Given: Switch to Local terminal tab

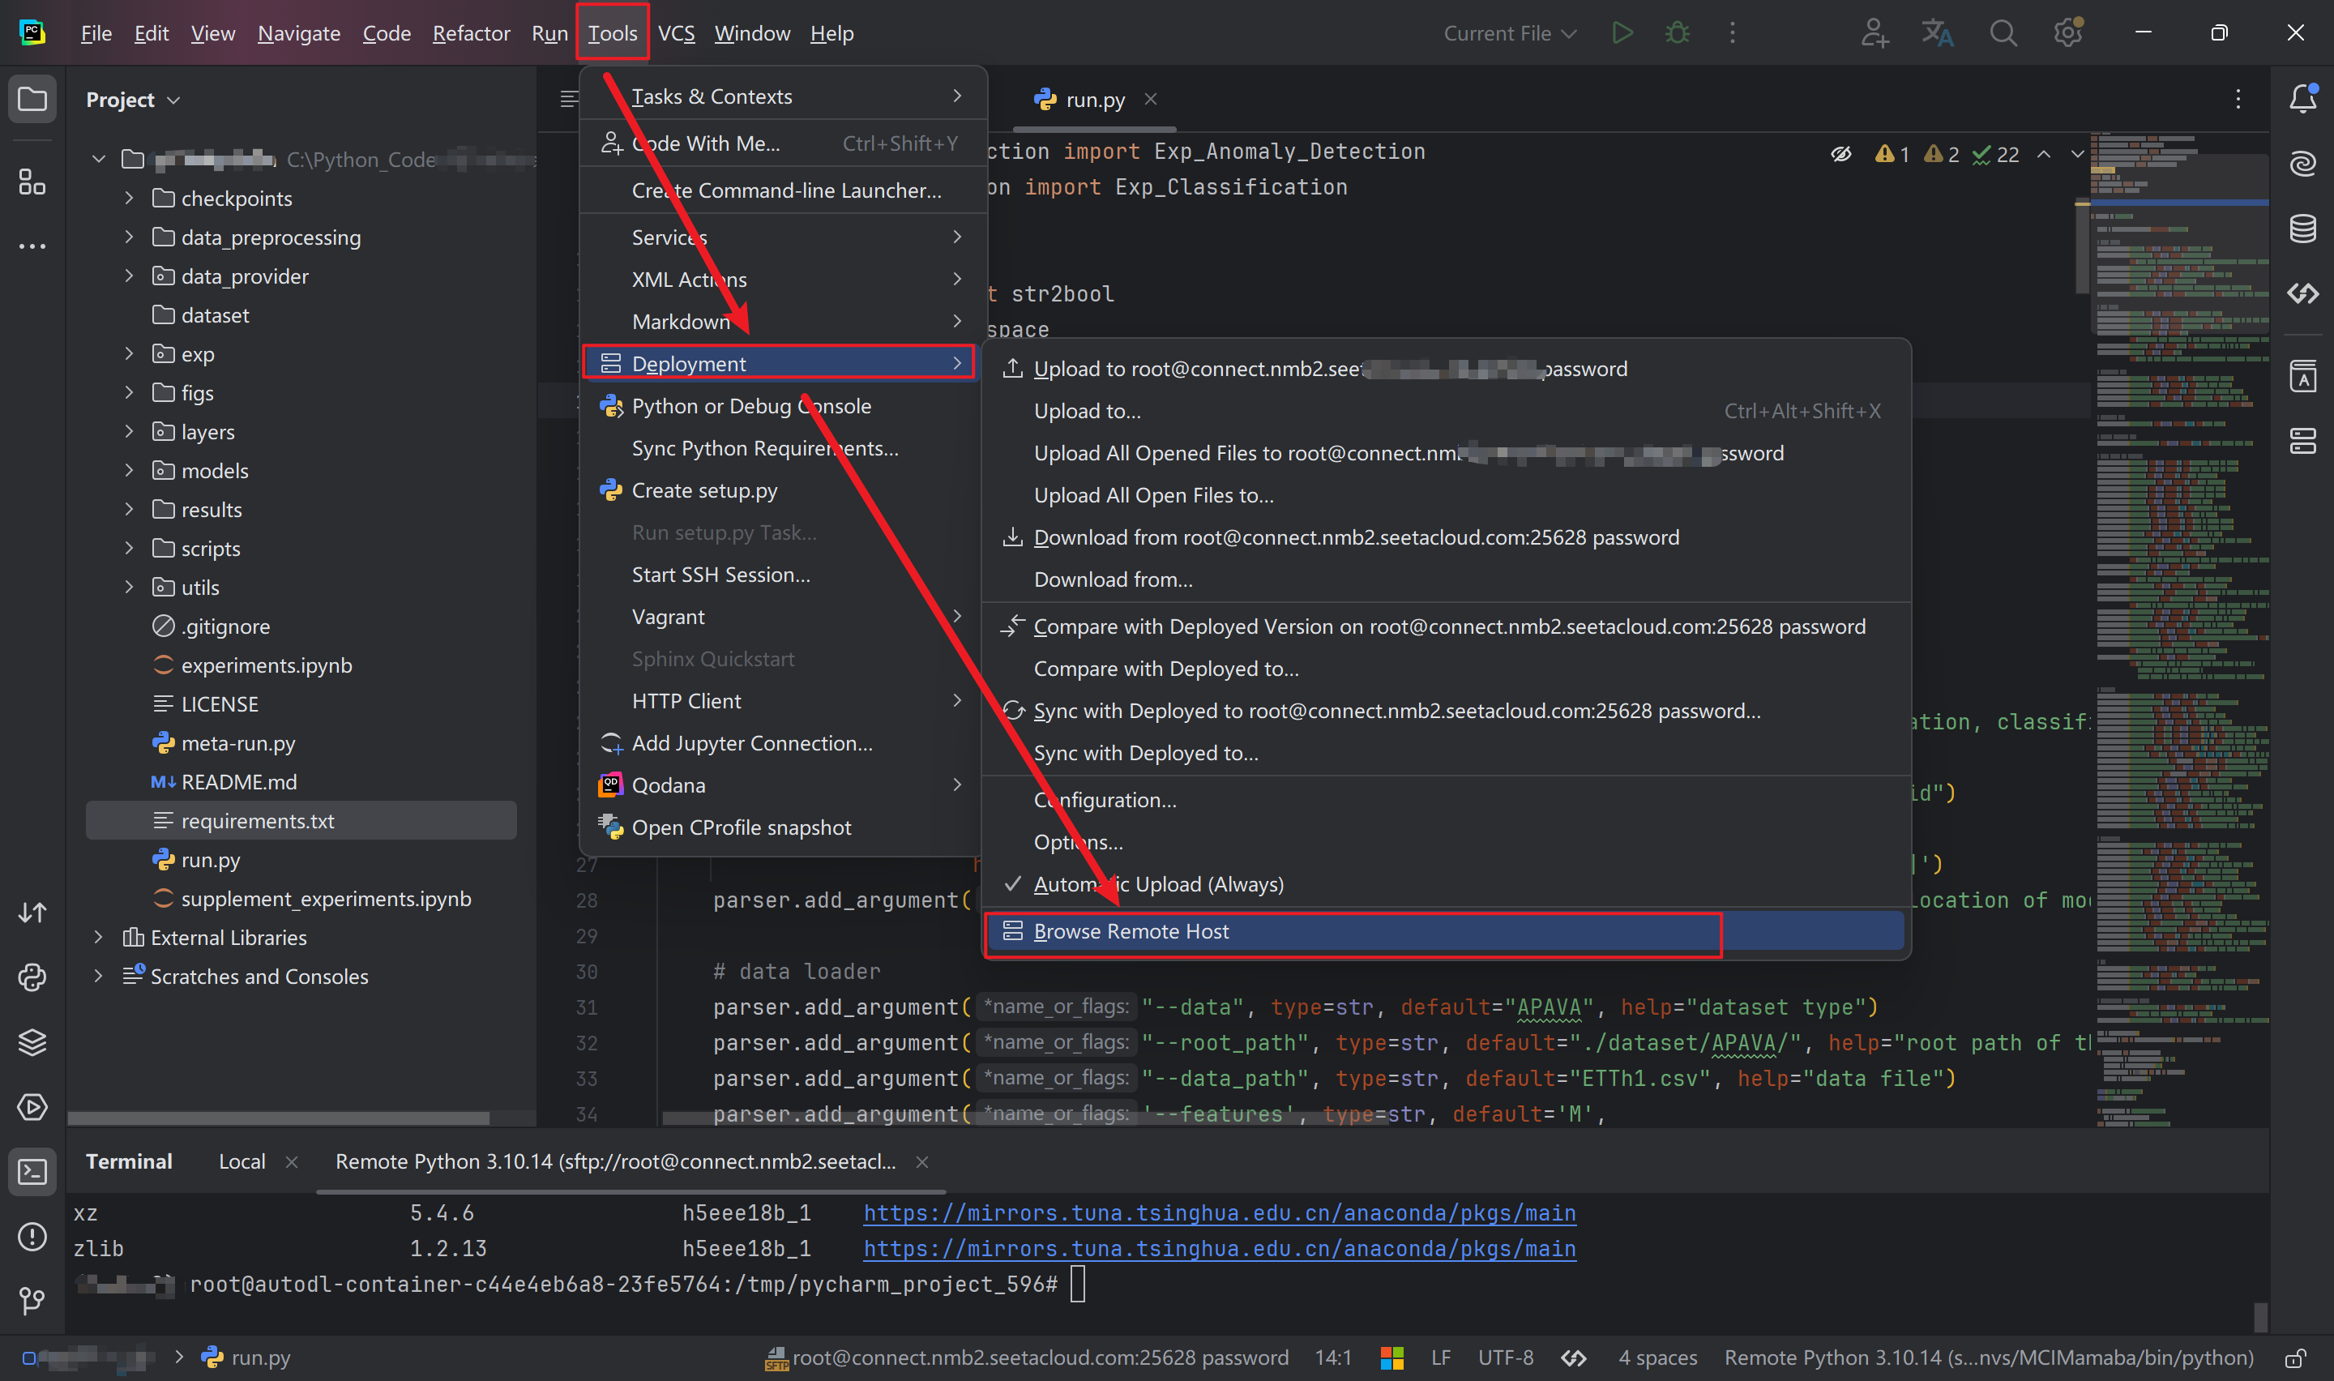Looking at the screenshot, I should (242, 1161).
